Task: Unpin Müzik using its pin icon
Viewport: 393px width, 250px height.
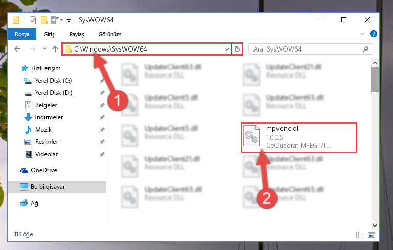Action: (x=102, y=130)
